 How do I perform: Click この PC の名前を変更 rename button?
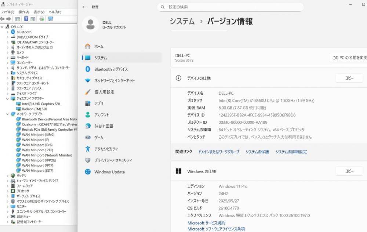(x=349, y=58)
